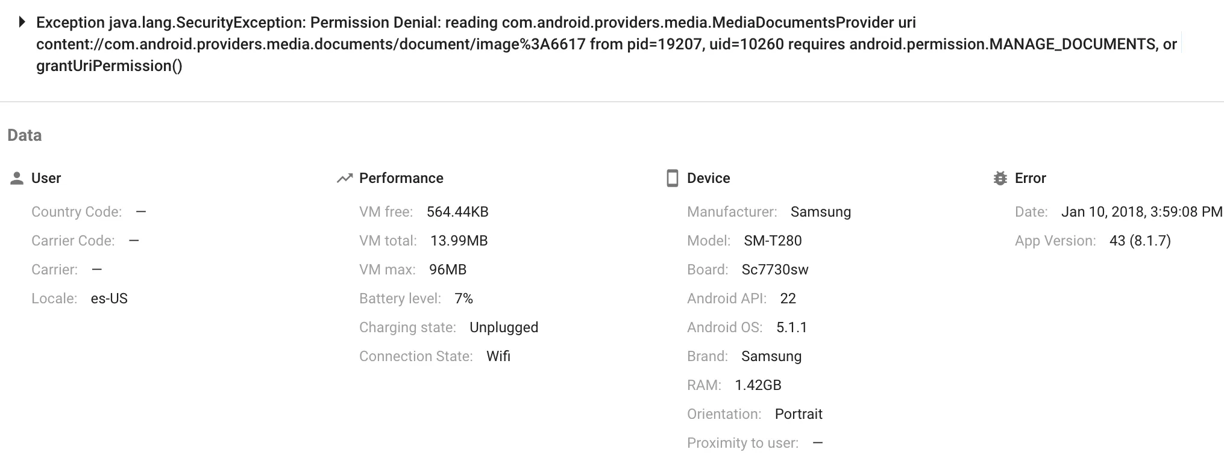Click the VM free 564.44KB value
The height and width of the screenshot is (464, 1224).
coord(457,212)
